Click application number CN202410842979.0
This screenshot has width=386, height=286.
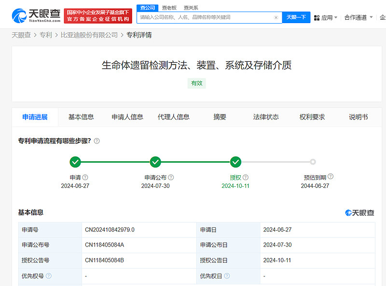pos(110,230)
